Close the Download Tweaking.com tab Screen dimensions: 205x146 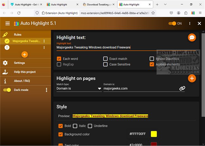[x=114, y=4]
